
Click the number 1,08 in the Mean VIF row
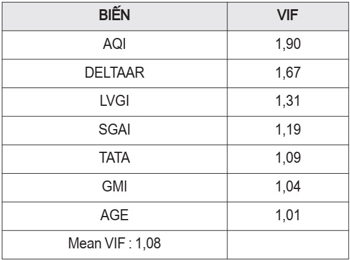click(148, 243)
